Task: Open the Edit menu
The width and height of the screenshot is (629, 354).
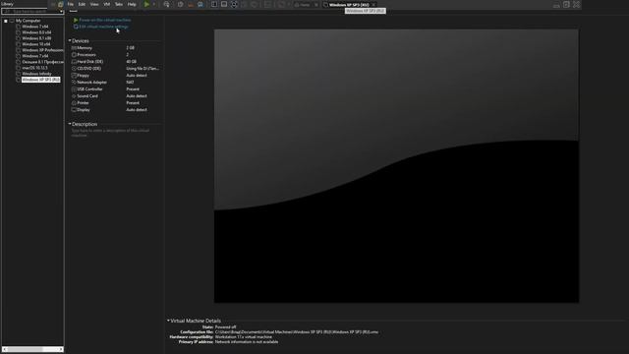Action: 82,4
